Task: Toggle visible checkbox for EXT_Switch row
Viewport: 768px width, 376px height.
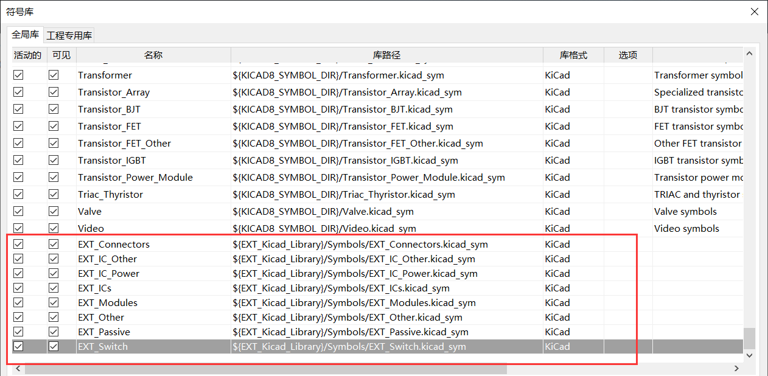Action: pyautogui.click(x=54, y=346)
